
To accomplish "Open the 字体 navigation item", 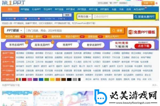I will (x=121, y=9).
